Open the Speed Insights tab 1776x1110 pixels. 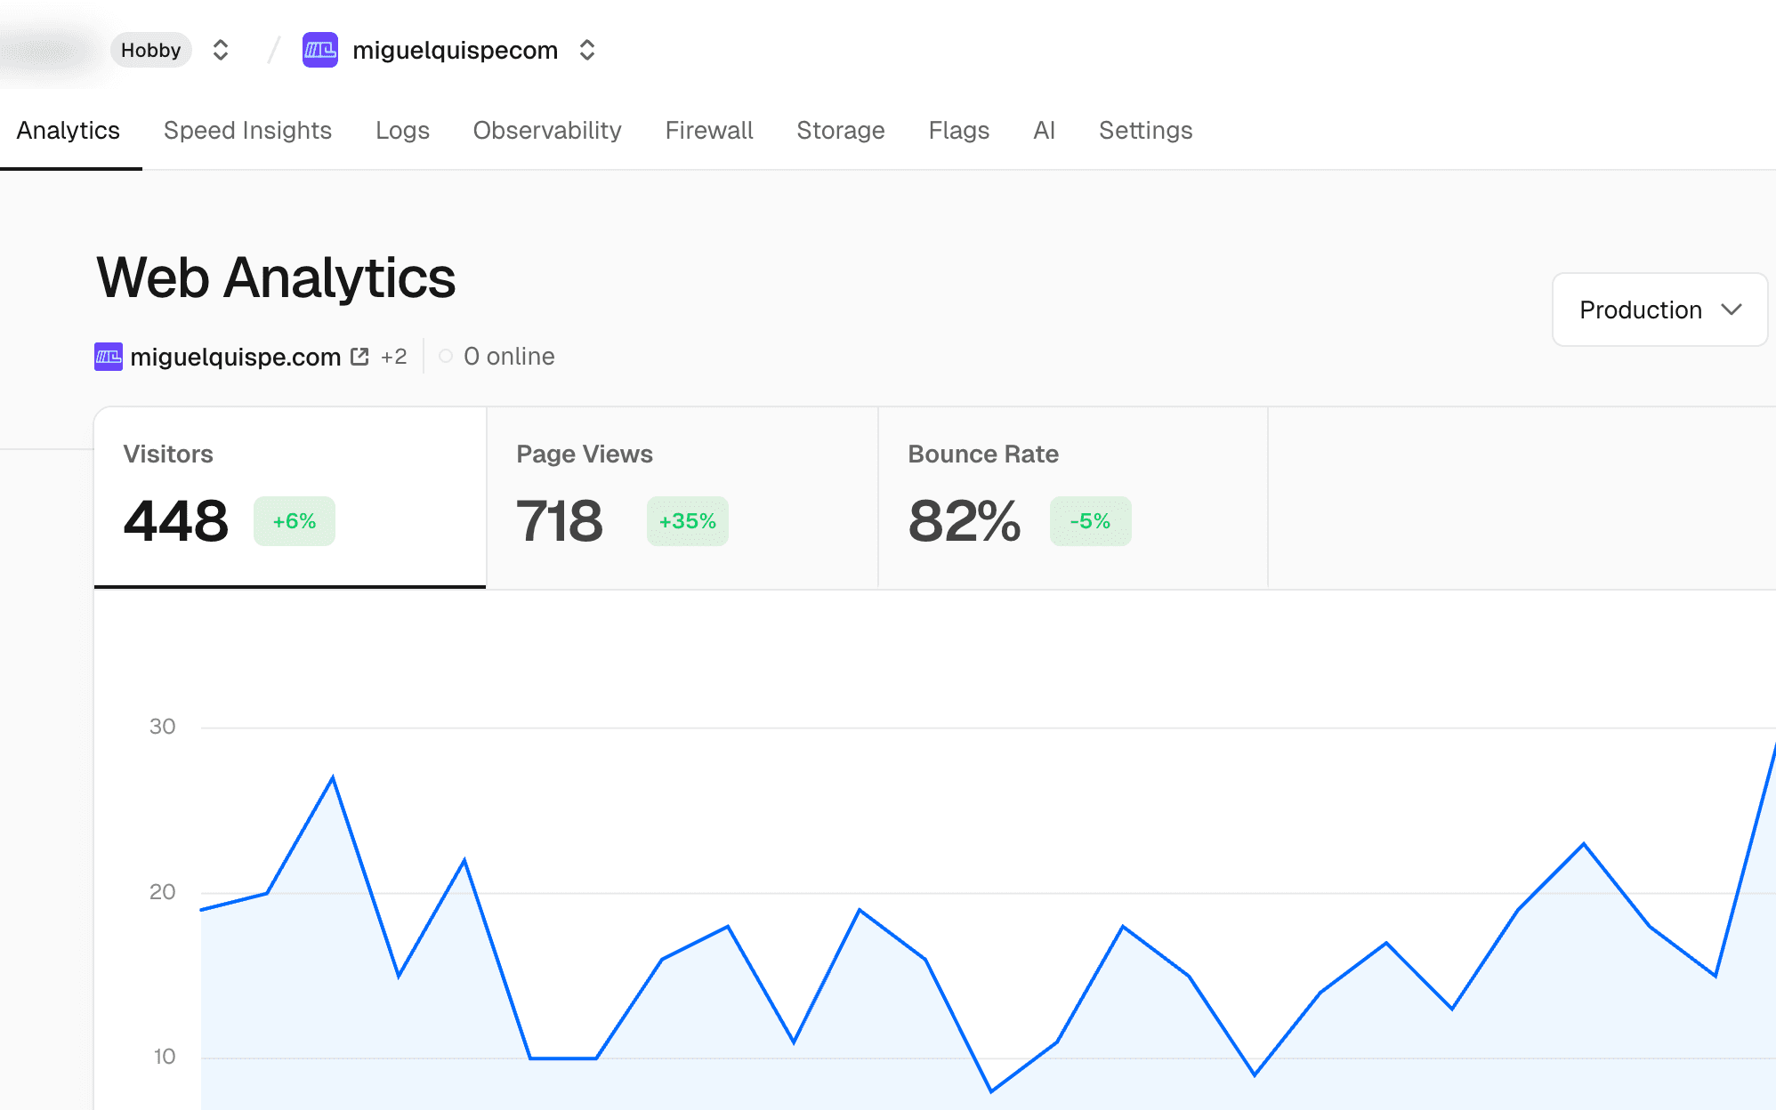coord(247,131)
